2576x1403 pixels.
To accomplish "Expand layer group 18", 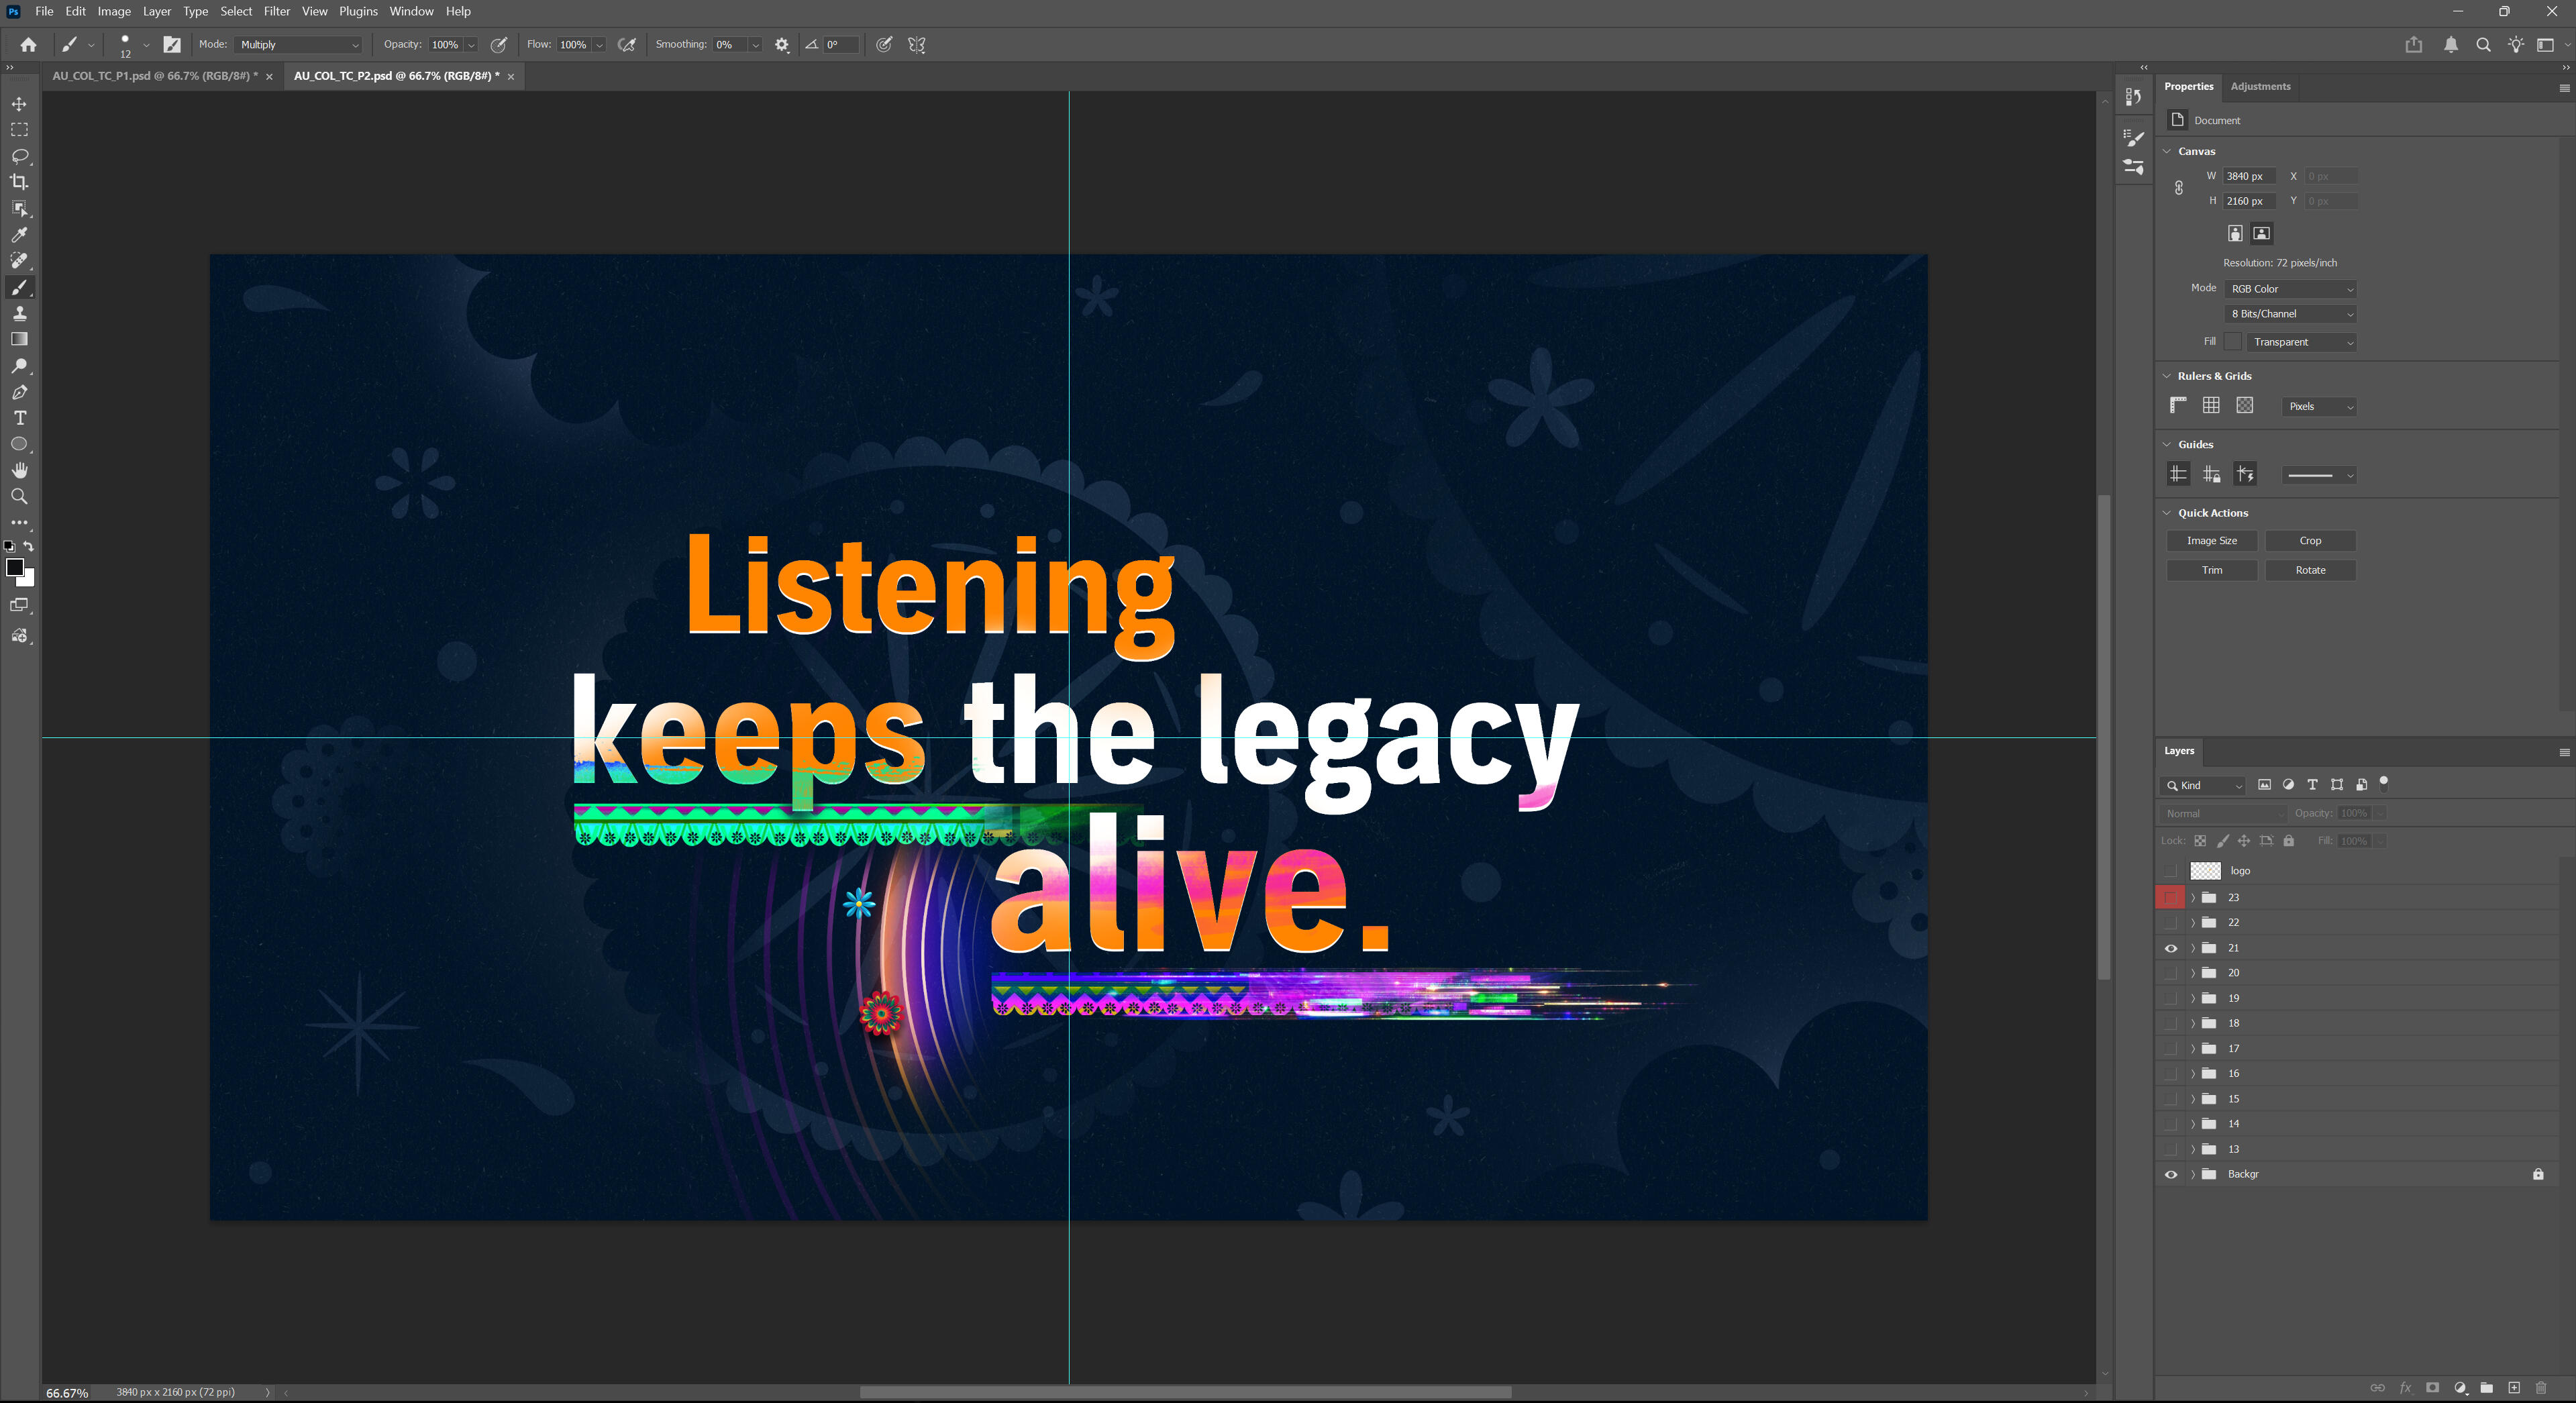I will tap(2193, 1024).
